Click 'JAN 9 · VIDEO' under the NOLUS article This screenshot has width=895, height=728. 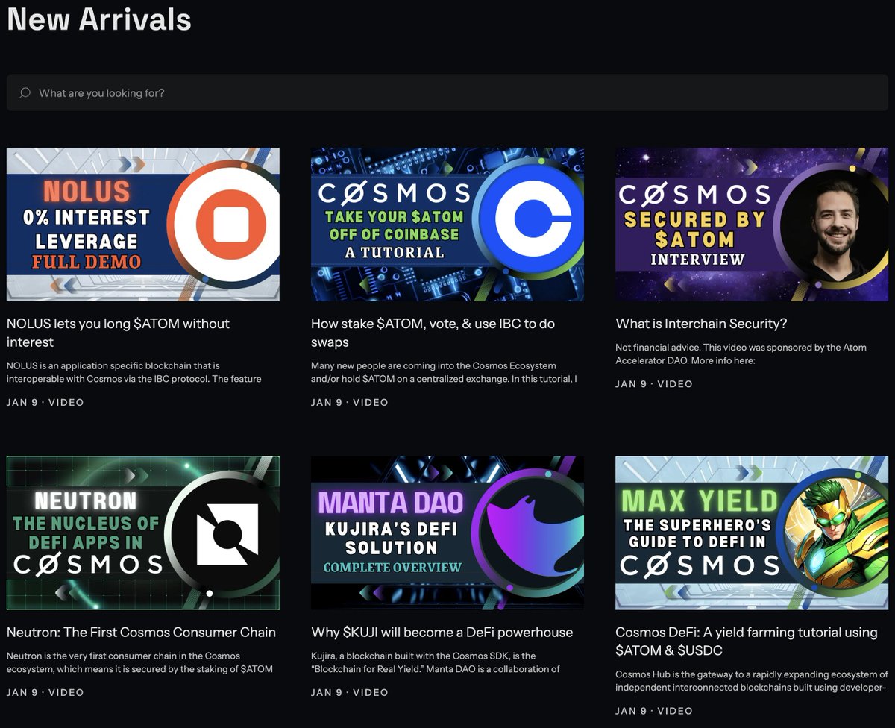click(45, 402)
